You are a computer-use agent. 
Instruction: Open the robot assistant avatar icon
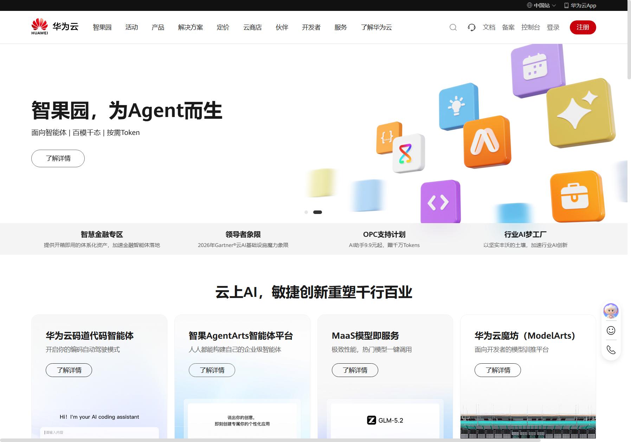coord(611,311)
